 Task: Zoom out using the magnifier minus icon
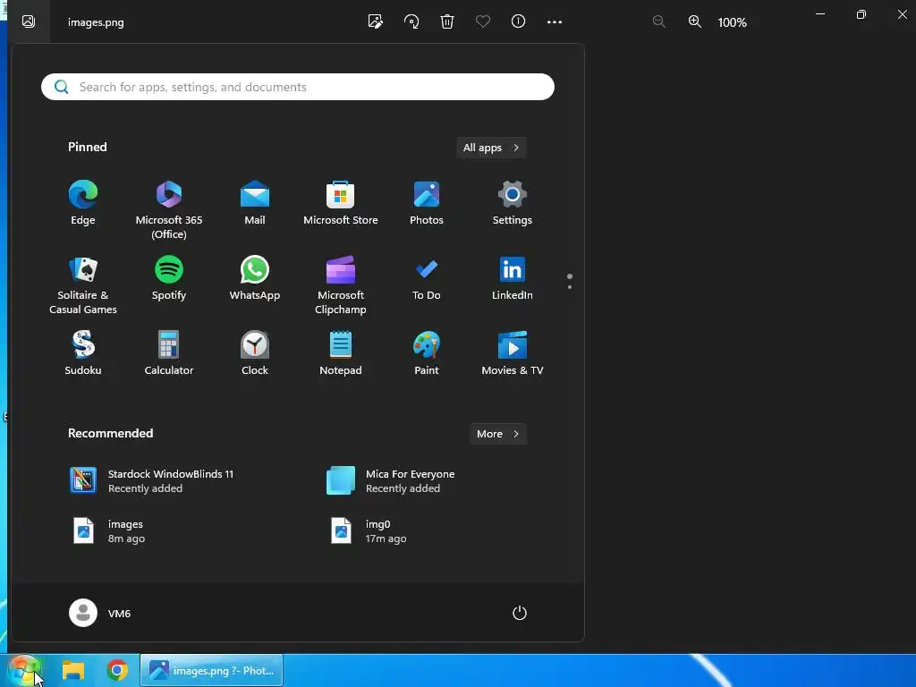tap(659, 21)
